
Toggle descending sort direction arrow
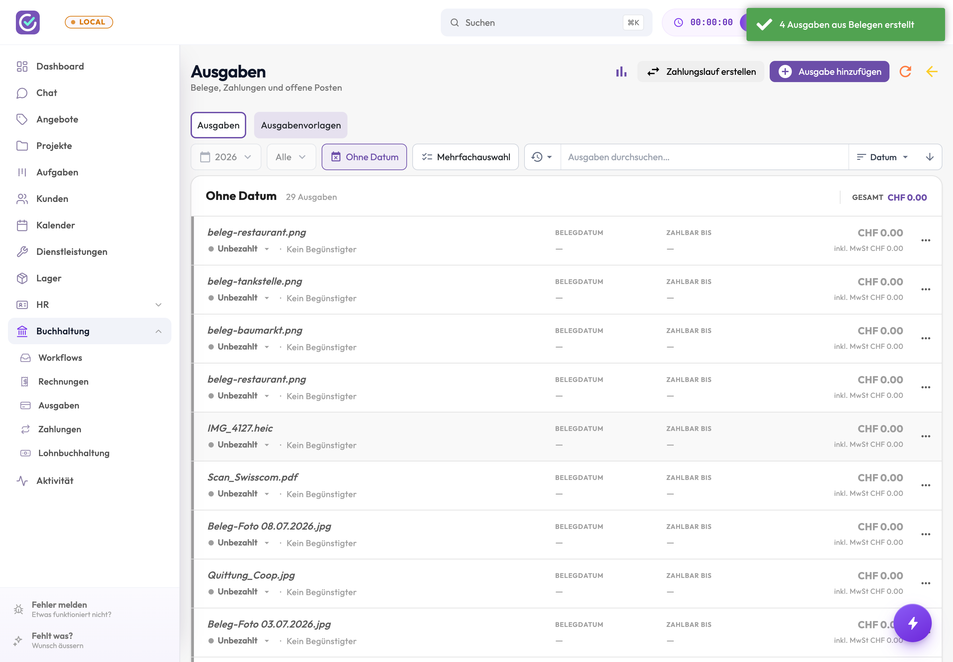tap(930, 157)
